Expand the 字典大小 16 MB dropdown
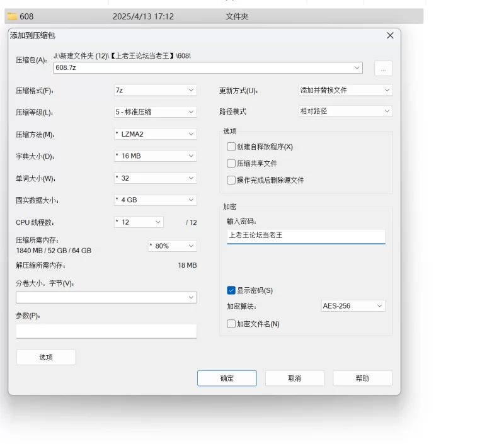The width and height of the screenshot is (504, 444). pyautogui.click(x=155, y=156)
